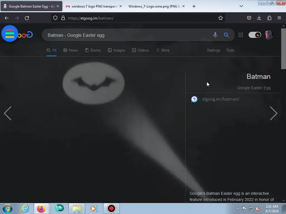Bookmark this page with star icon
The height and width of the screenshot is (214, 286).
pyautogui.click(x=221, y=18)
